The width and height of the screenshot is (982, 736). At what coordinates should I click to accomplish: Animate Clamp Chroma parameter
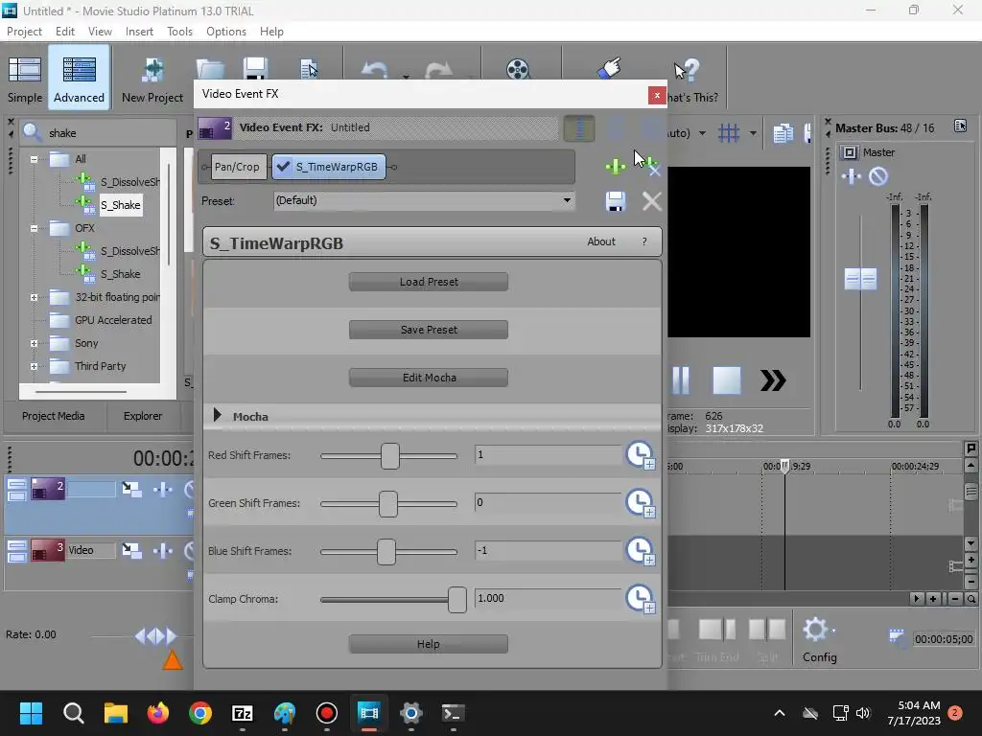click(x=640, y=599)
